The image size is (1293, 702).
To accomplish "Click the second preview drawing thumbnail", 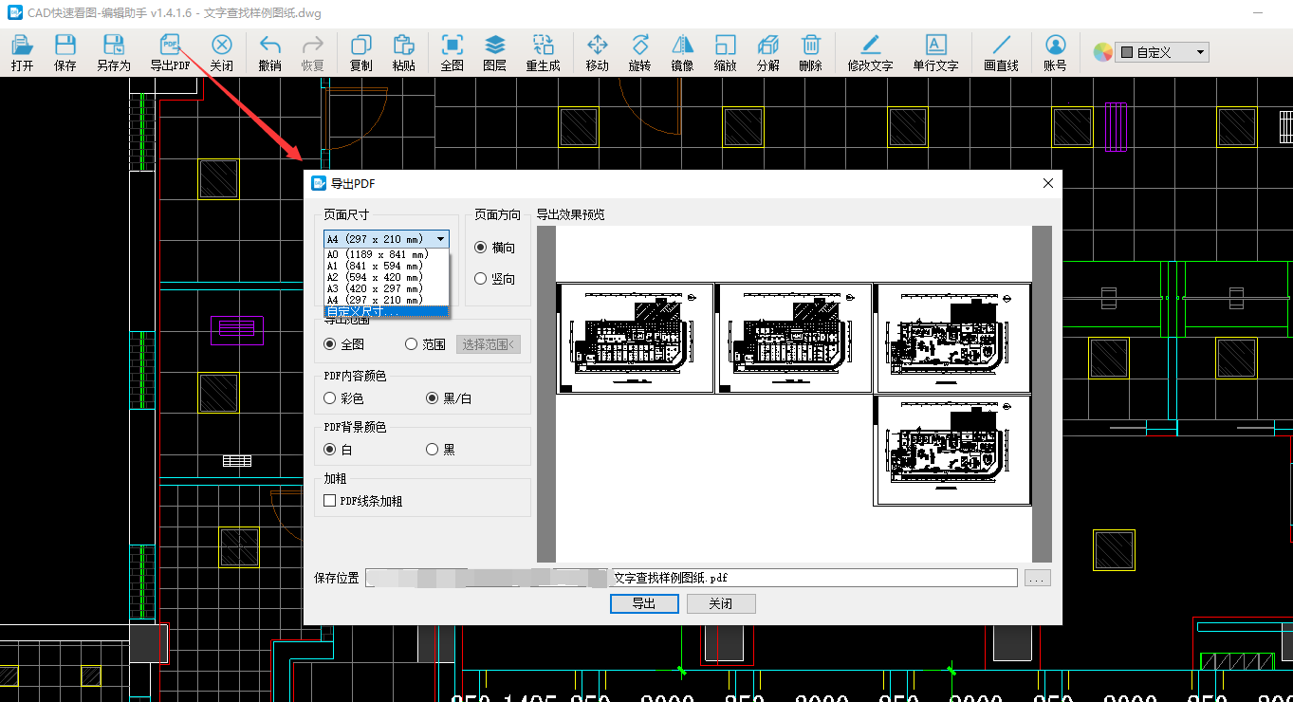I will tap(794, 338).
